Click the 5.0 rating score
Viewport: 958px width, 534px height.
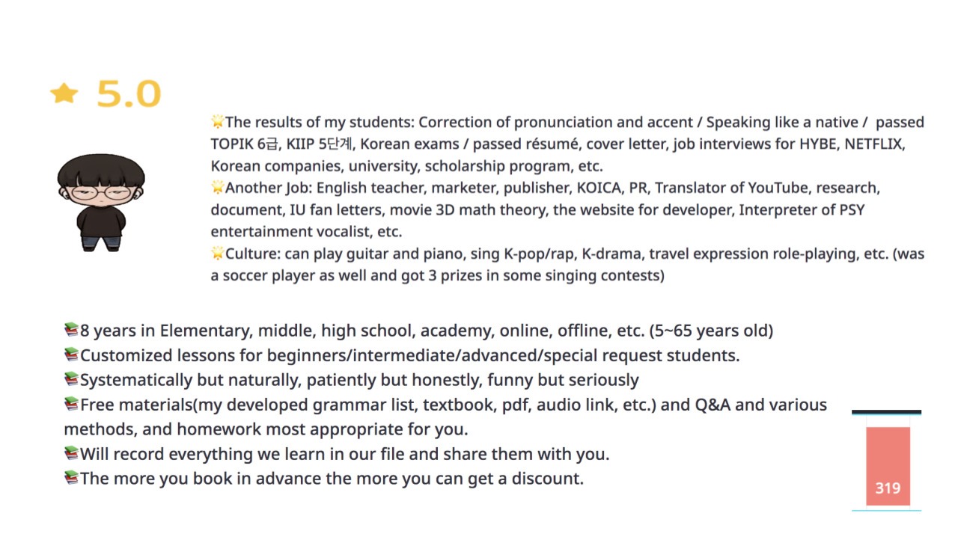pos(129,94)
